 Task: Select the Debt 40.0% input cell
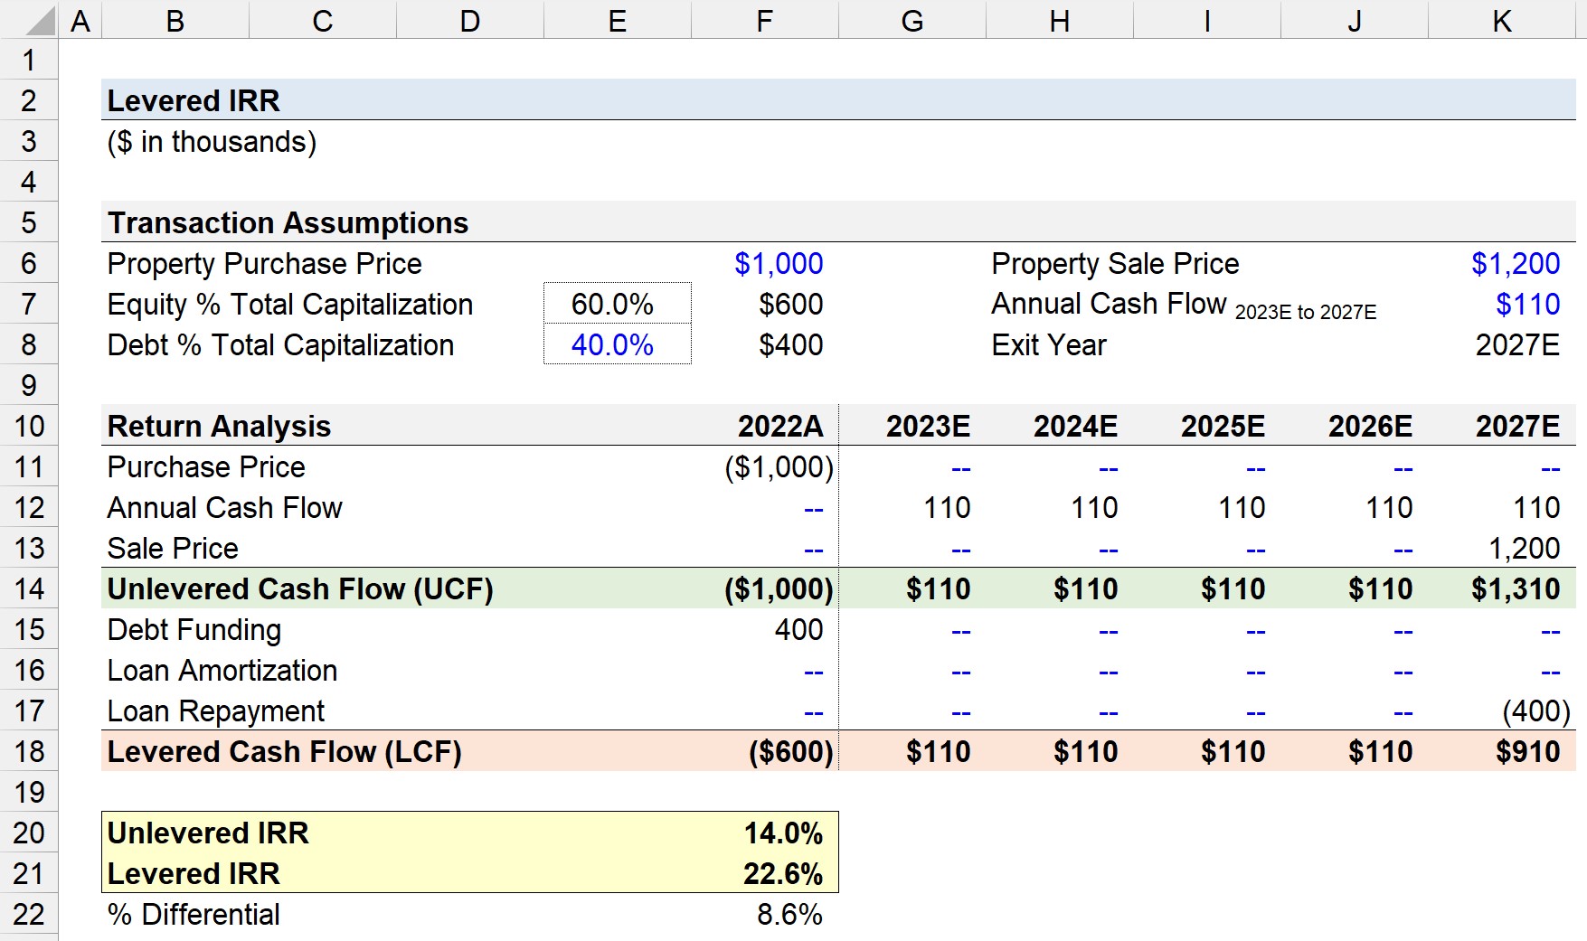(618, 344)
